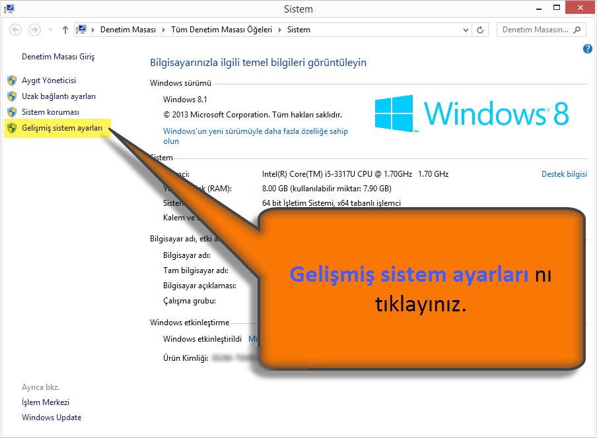Click the System icon in the title bar
The image size is (597, 438).
pos(9,9)
